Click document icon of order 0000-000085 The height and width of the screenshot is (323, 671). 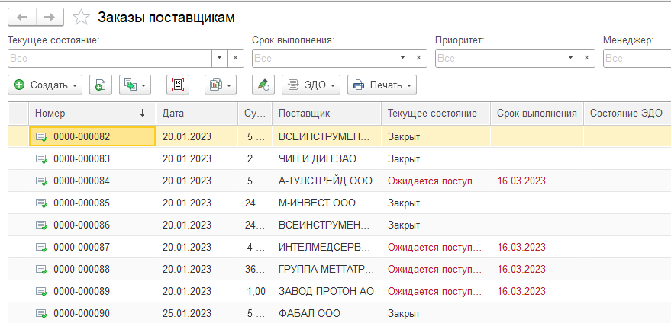tap(41, 203)
